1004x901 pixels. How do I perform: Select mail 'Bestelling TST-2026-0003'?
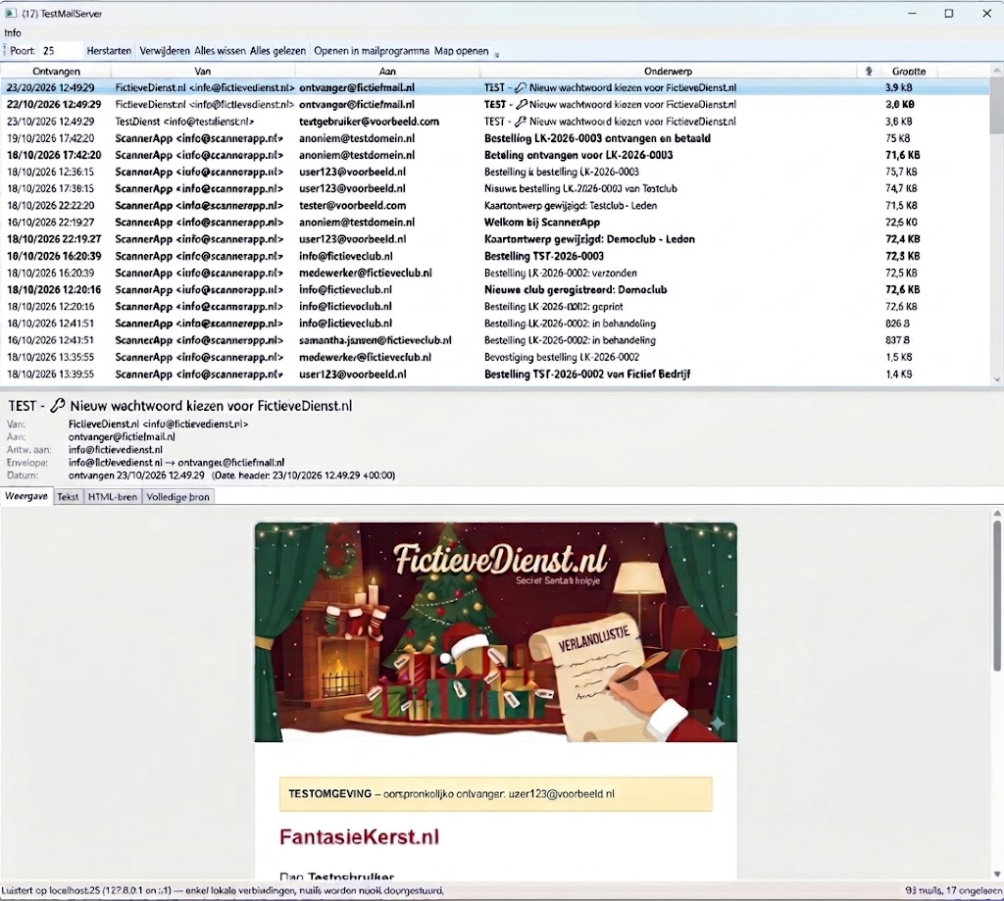[x=495, y=256]
